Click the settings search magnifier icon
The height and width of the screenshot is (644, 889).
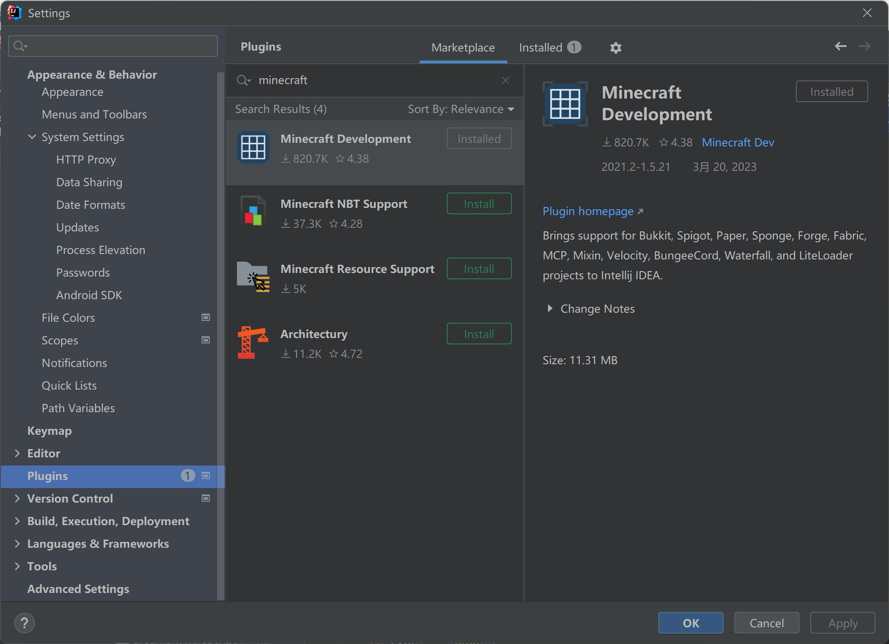(20, 46)
